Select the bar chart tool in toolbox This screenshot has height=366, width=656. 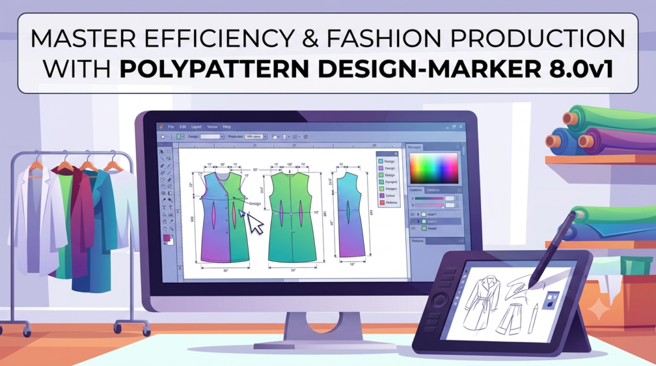(170, 214)
